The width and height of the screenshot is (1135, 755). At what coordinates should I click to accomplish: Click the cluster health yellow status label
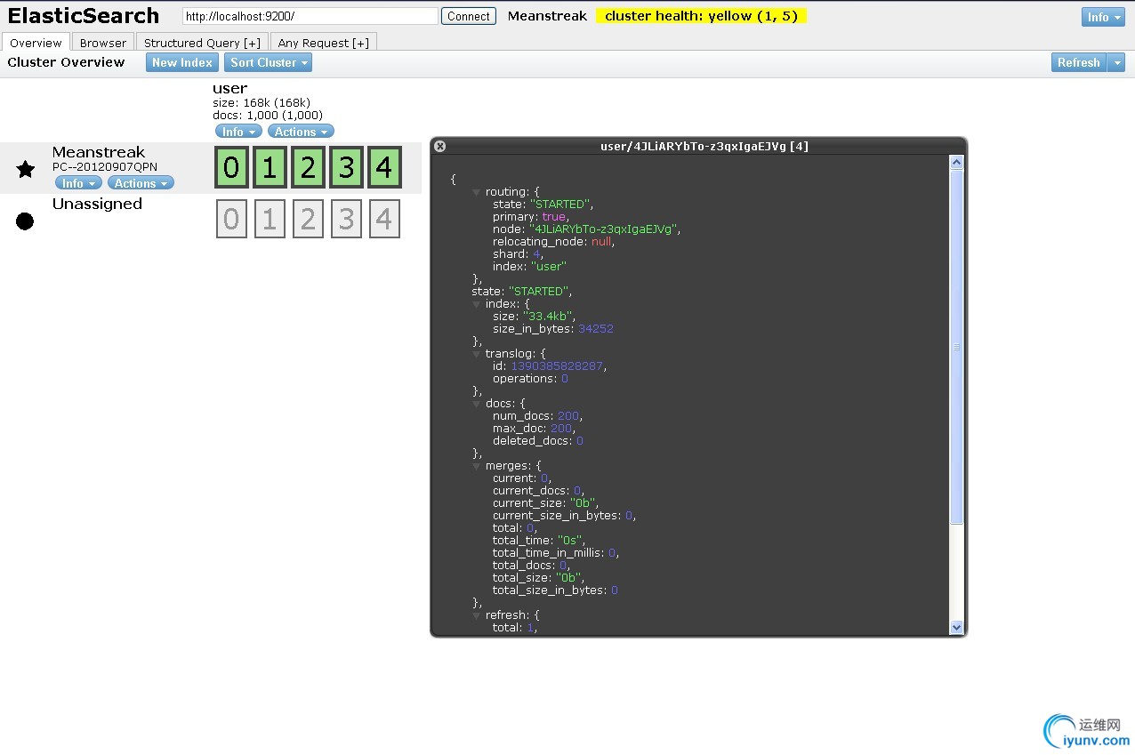701,16
